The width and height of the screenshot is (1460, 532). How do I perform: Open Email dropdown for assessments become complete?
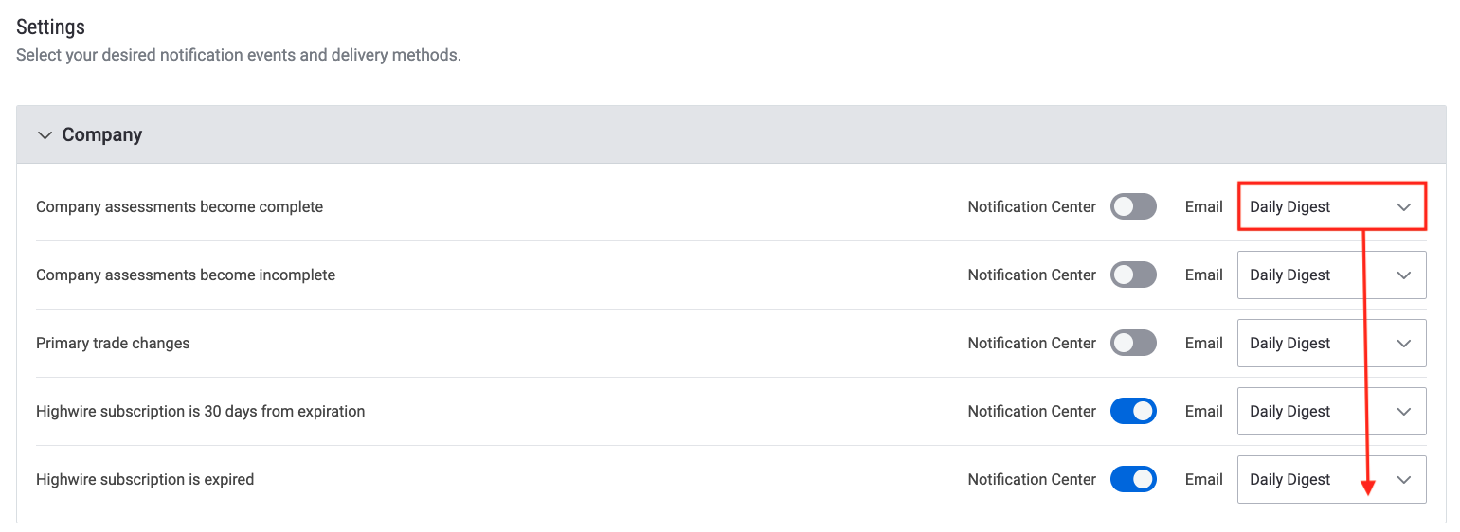coord(1332,206)
